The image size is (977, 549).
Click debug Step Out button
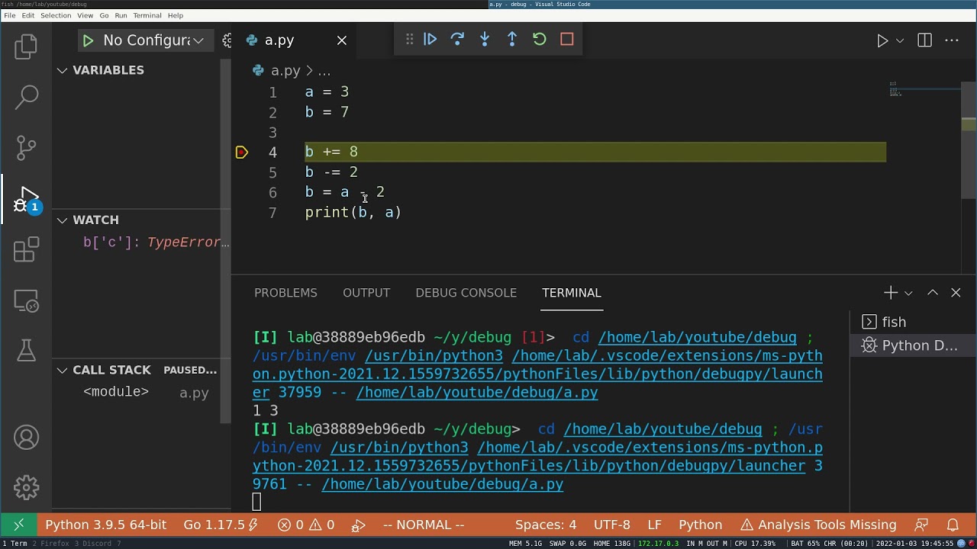(x=512, y=39)
